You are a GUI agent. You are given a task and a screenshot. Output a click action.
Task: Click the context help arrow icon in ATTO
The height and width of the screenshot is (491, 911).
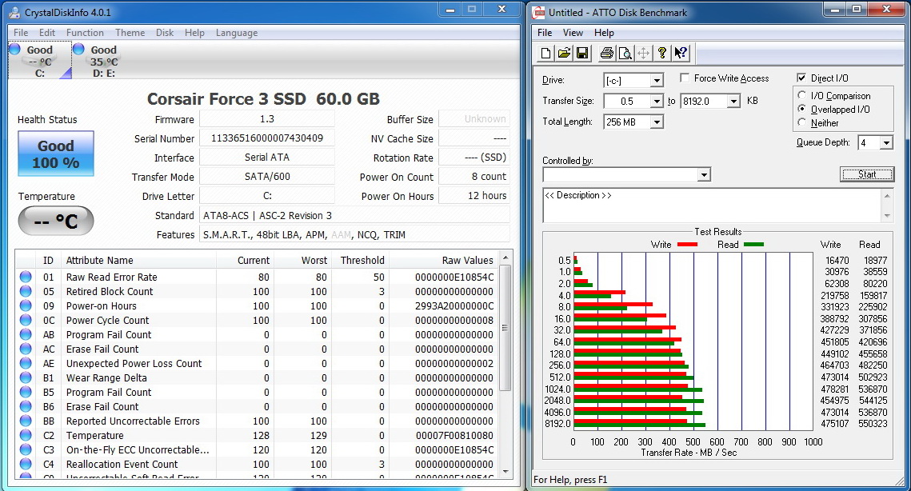coord(681,54)
